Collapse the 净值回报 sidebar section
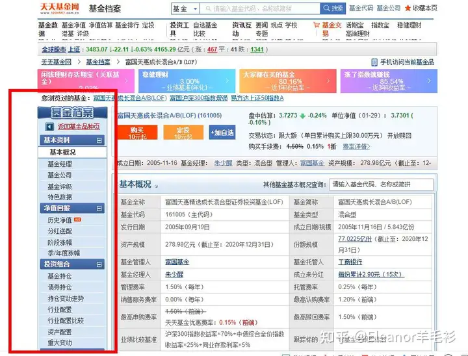The height and width of the screenshot is (356, 468). [x=99, y=209]
